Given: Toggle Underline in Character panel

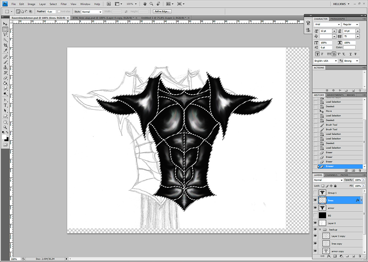Looking at the screenshot, I should click(350, 54).
